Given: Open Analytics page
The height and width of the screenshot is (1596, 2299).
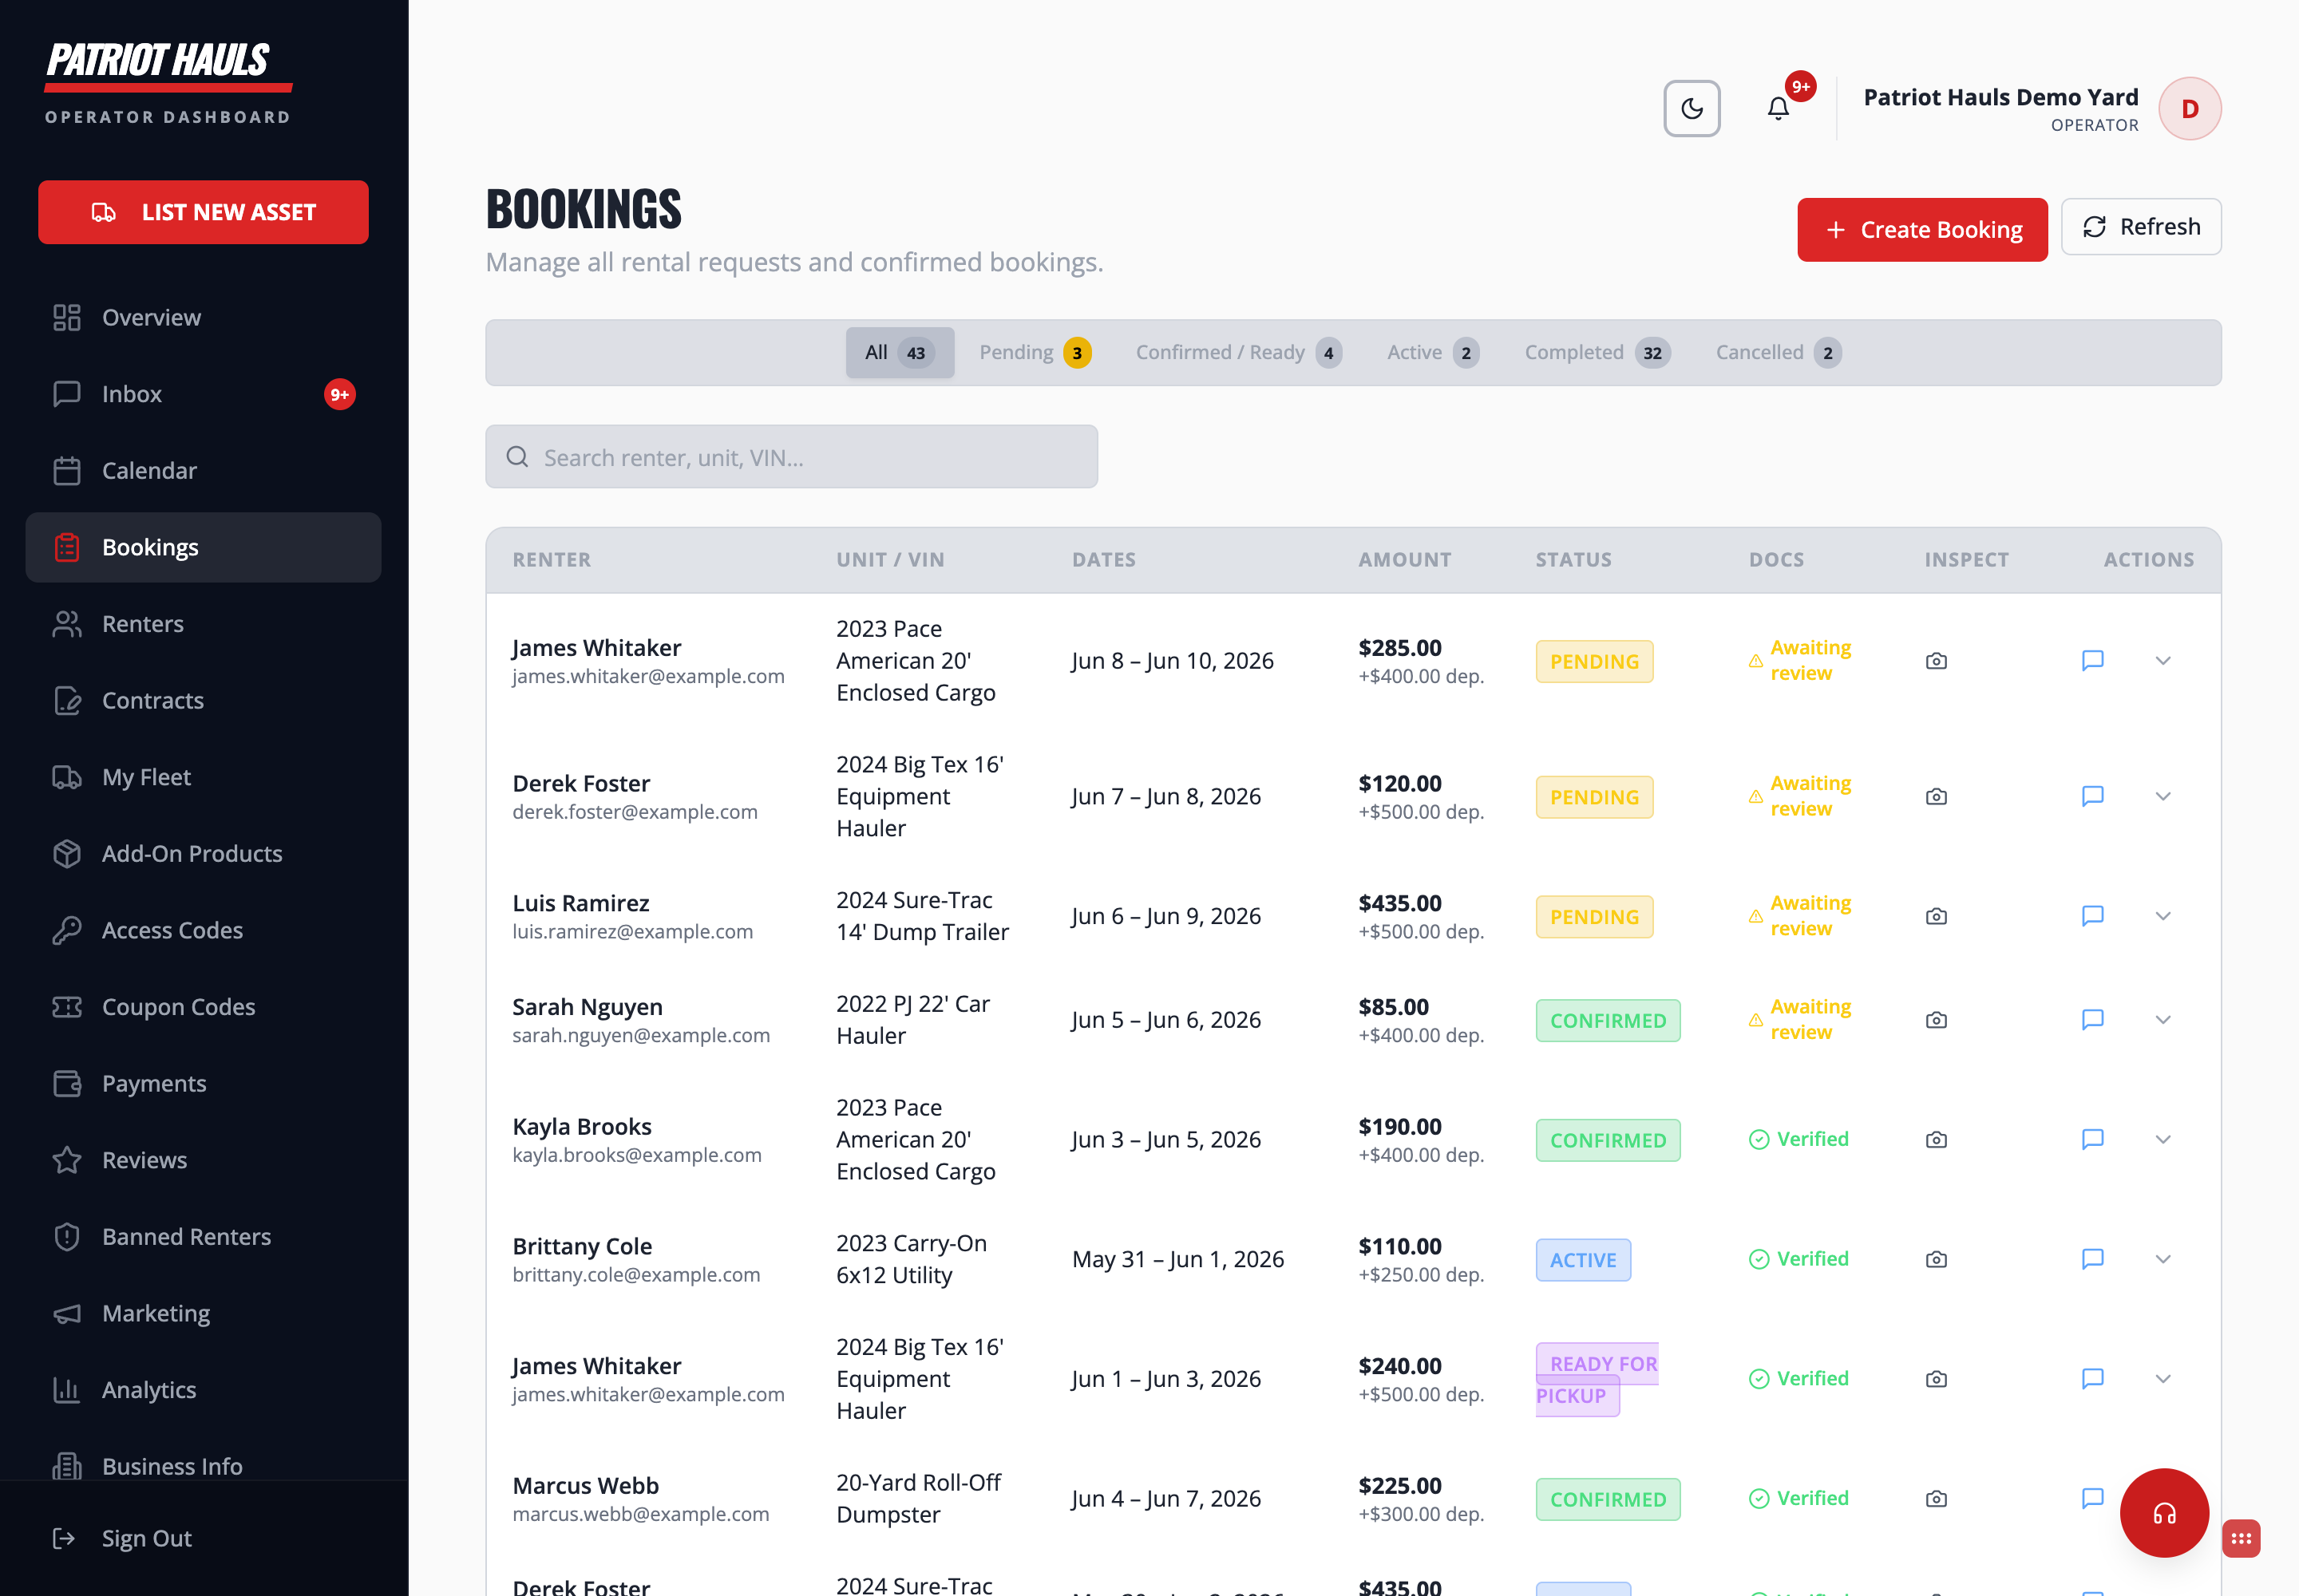Looking at the screenshot, I should pyautogui.click(x=203, y=1390).
